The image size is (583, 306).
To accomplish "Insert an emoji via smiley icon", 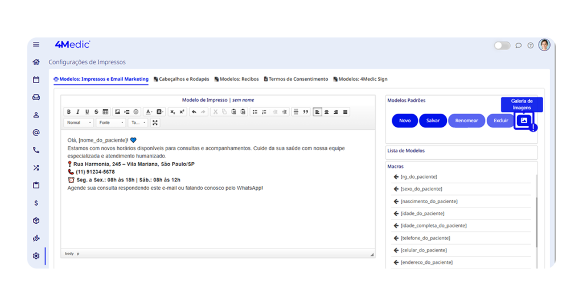I will tap(136, 112).
